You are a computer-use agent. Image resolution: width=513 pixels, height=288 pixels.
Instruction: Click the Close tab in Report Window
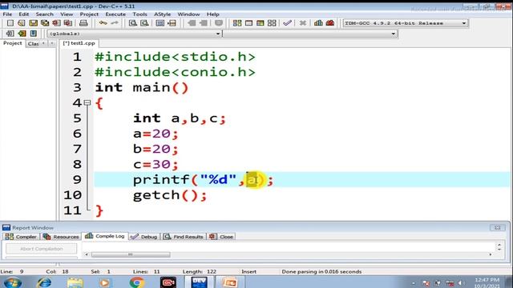point(221,237)
